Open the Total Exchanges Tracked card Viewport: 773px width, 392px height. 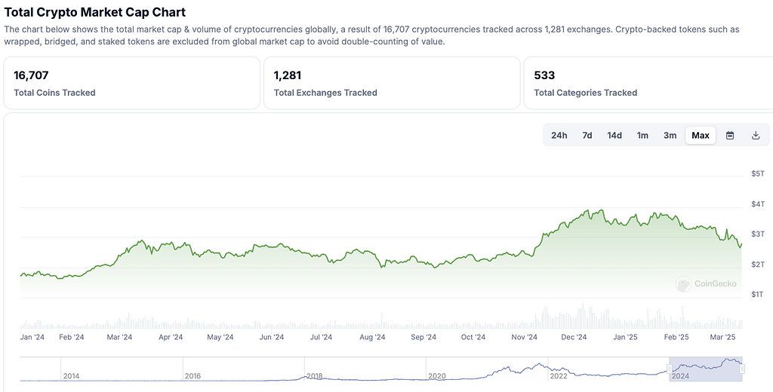click(391, 83)
